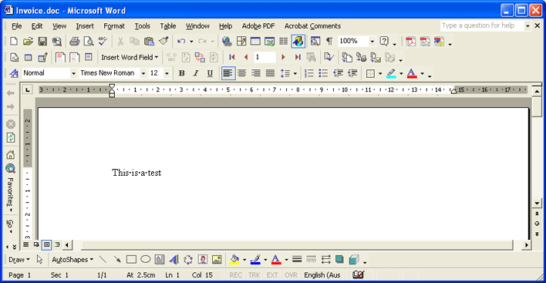Screen dimensions: 546x283
Task: Open the Edit menu
Action: click(37, 26)
